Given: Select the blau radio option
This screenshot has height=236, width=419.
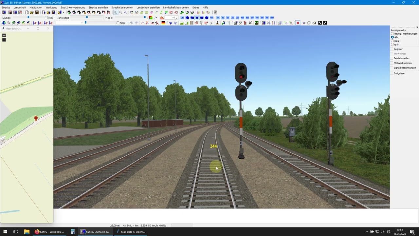Looking at the screenshot, I should coord(392,41).
